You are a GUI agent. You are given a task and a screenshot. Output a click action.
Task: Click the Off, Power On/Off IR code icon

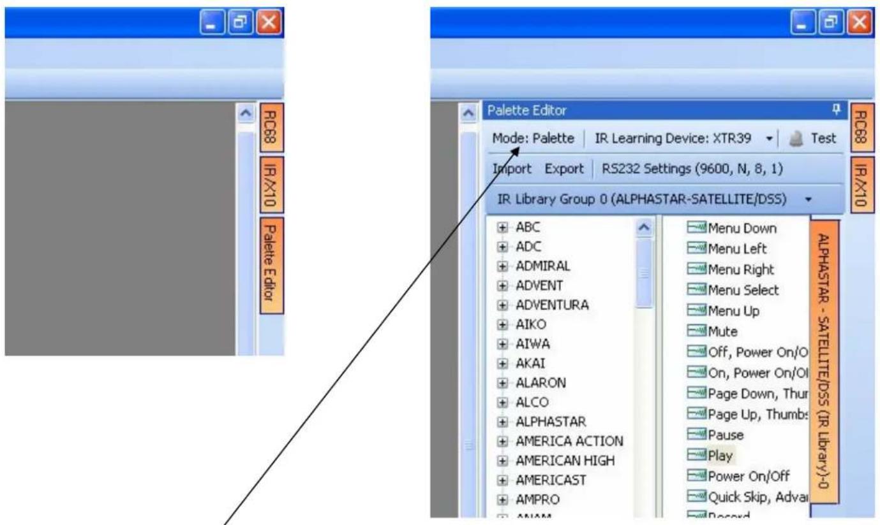click(696, 352)
